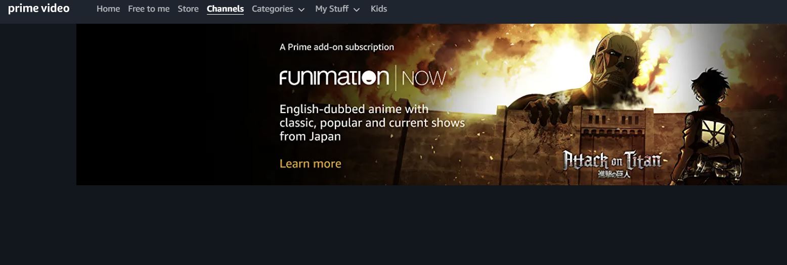Follow the Learn more link
Viewport: 787px width, 265px height.
tap(311, 164)
